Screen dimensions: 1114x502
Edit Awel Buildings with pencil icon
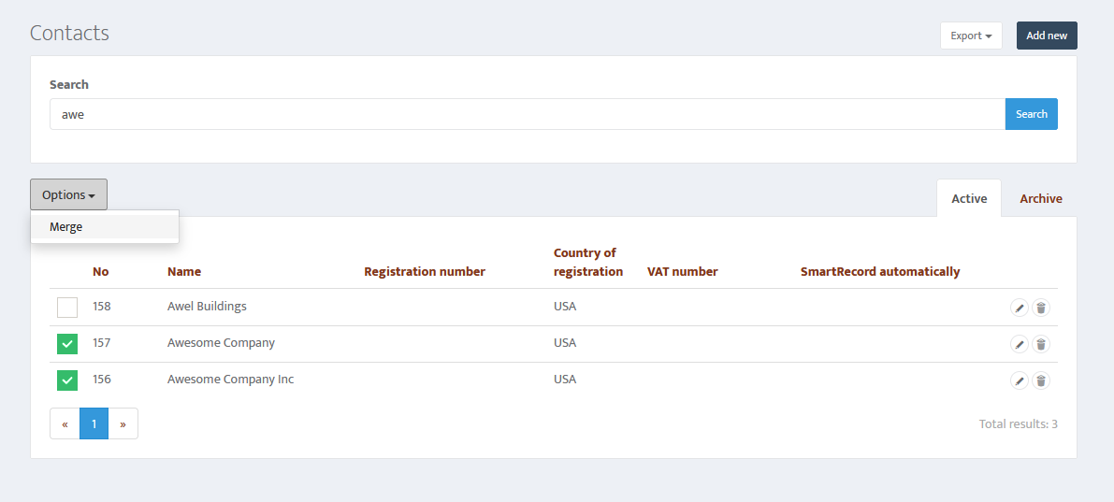(1020, 308)
